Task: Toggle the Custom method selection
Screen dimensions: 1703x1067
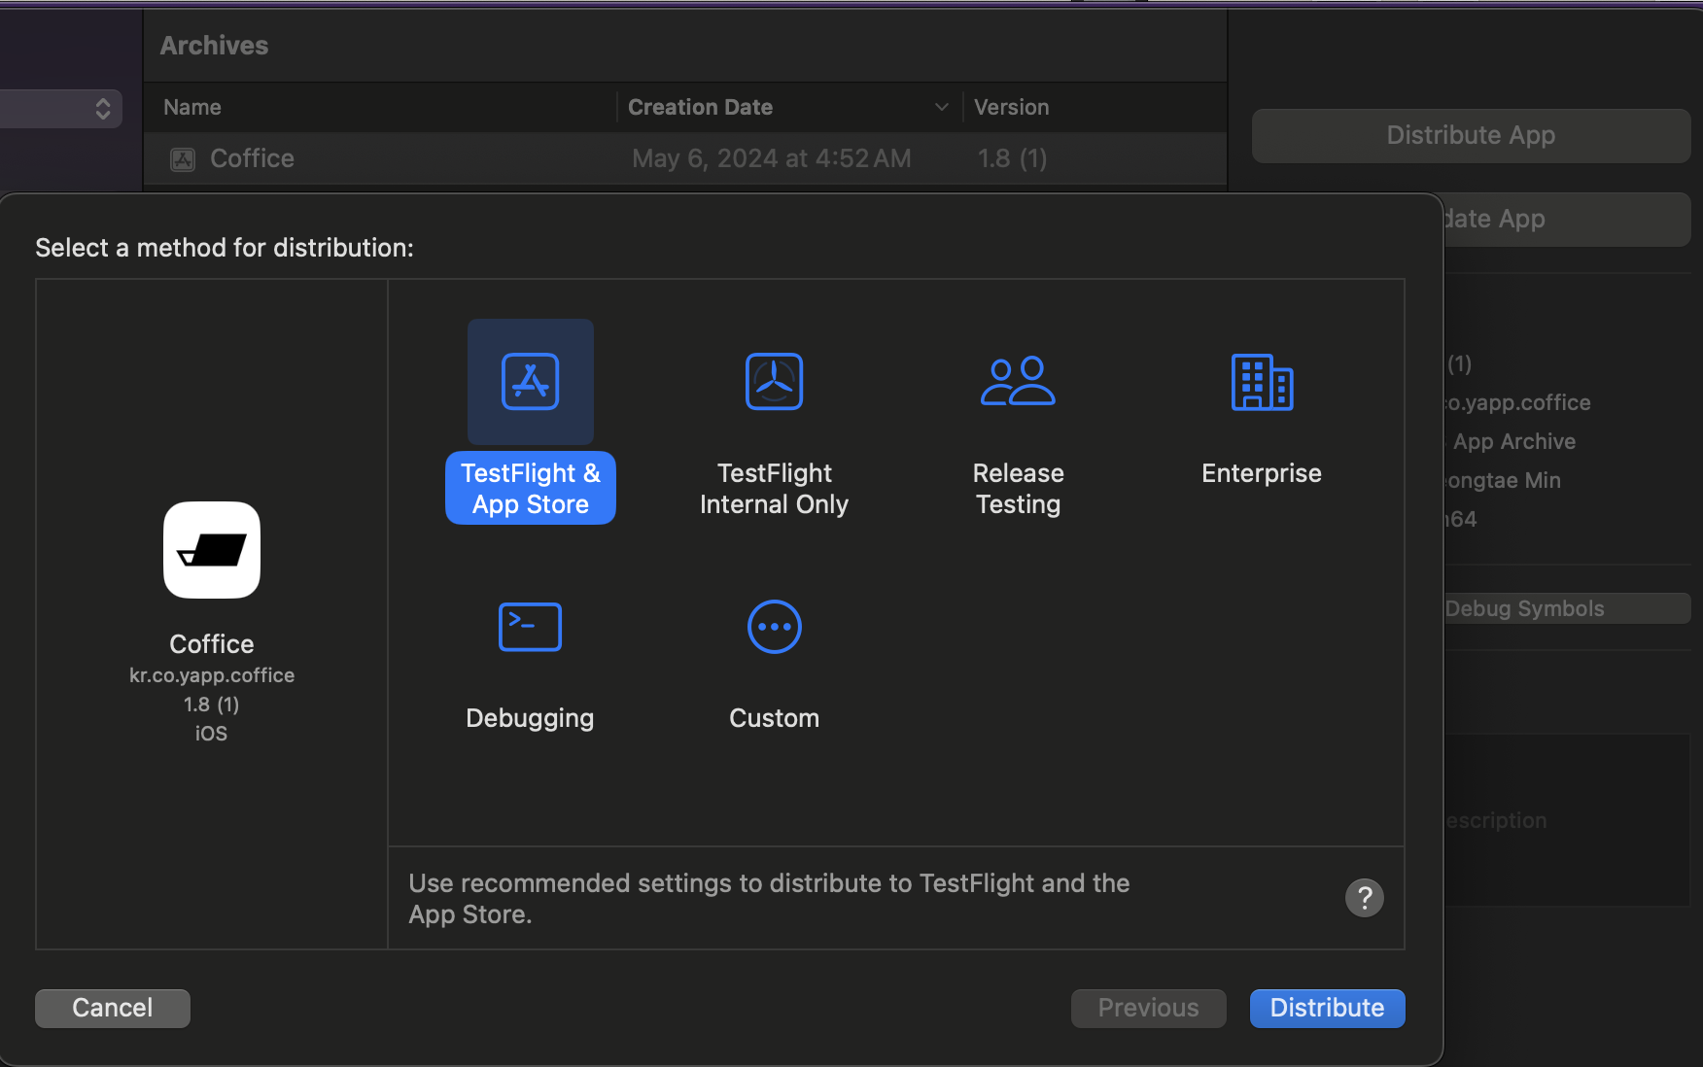Action: 773,627
